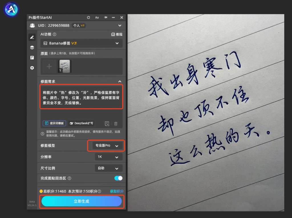Open the Banana修图 V3 function dropdown
292x218 pixels.
[81, 43]
